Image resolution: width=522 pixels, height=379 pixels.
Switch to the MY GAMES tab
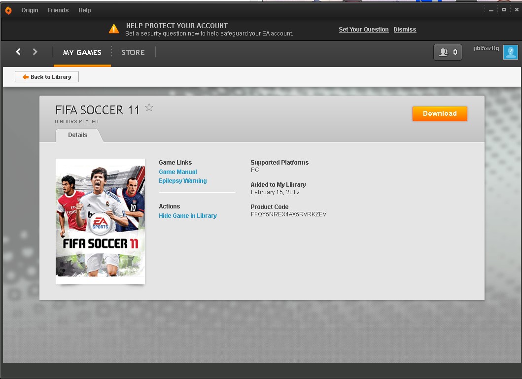click(82, 53)
